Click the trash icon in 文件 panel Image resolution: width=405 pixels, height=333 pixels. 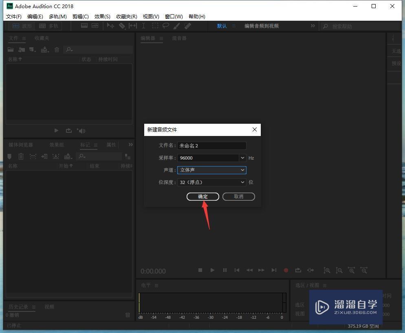57,50
